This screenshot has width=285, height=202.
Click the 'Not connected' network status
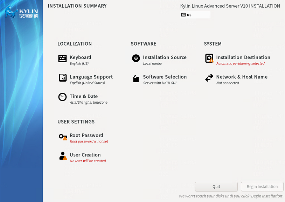[x=228, y=83]
